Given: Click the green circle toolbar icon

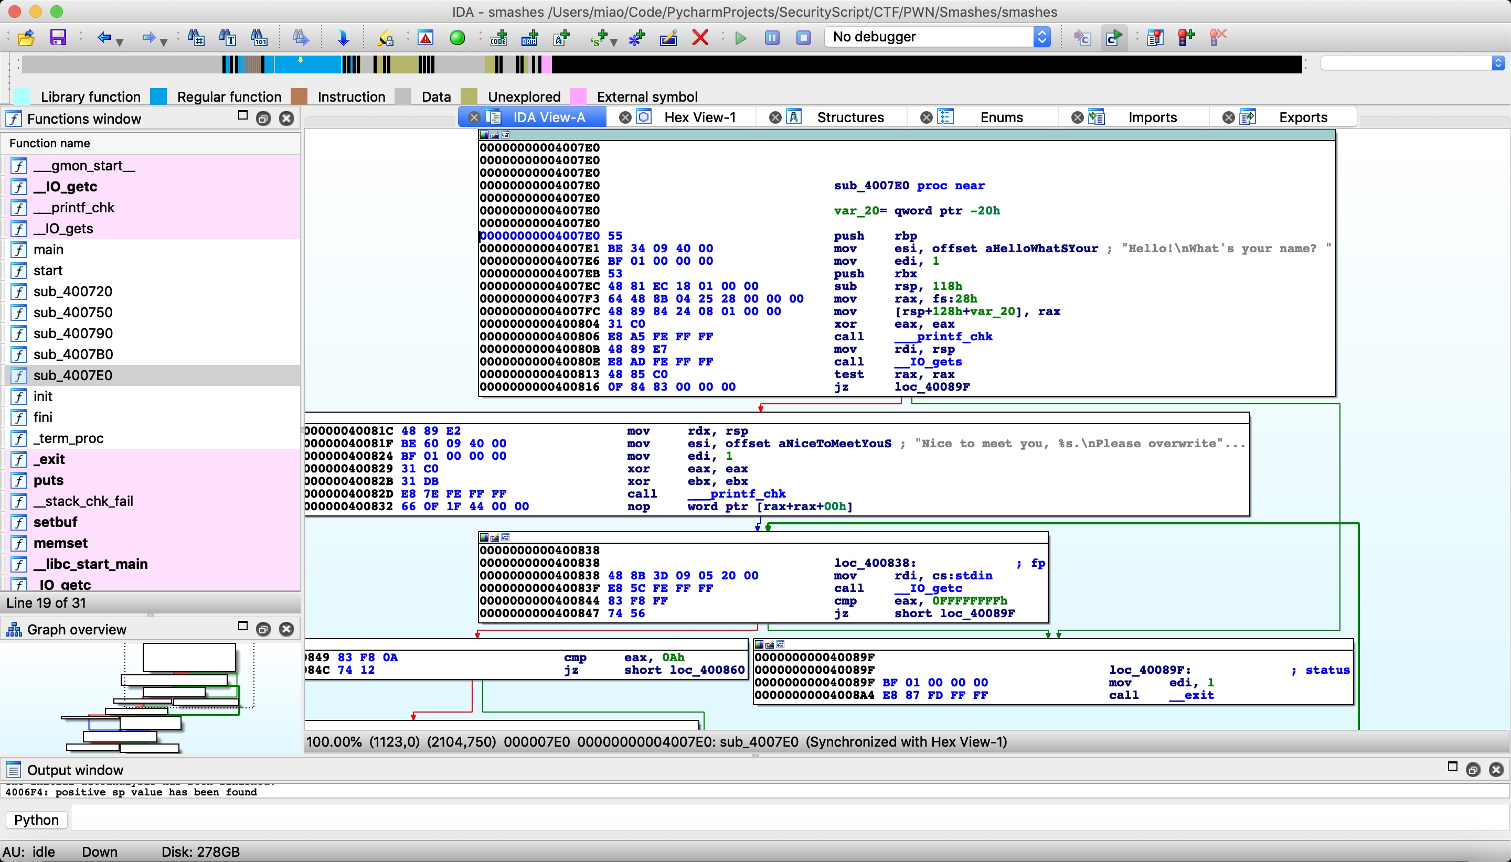Looking at the screenshot, I should [456, 38].
